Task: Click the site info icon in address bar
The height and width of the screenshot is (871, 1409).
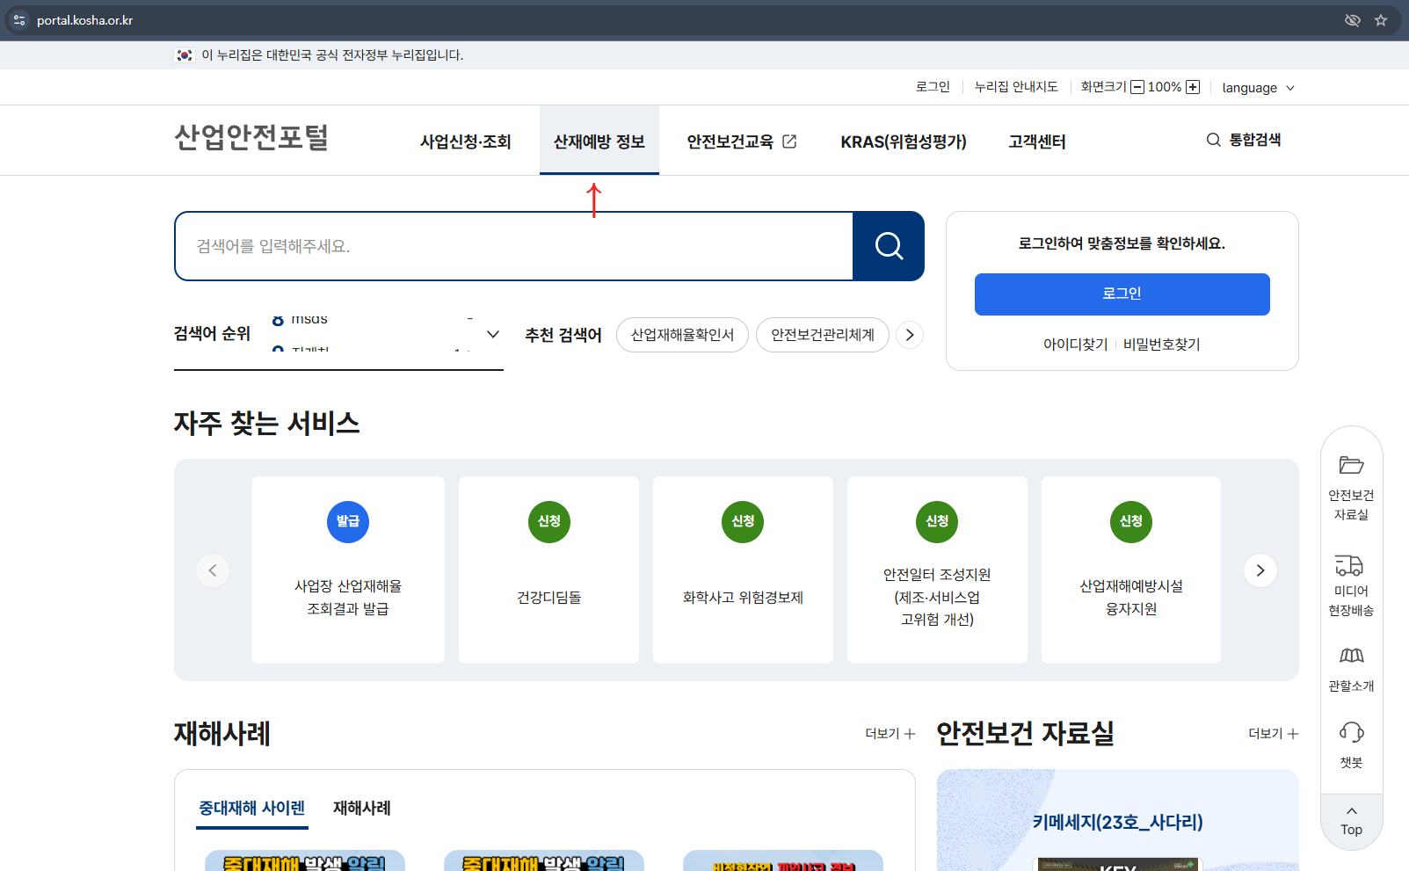Action: click(x=19, y=20)
